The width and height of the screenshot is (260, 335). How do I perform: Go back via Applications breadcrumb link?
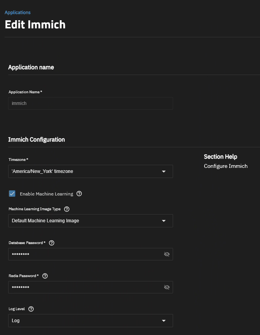pos(17,12)
